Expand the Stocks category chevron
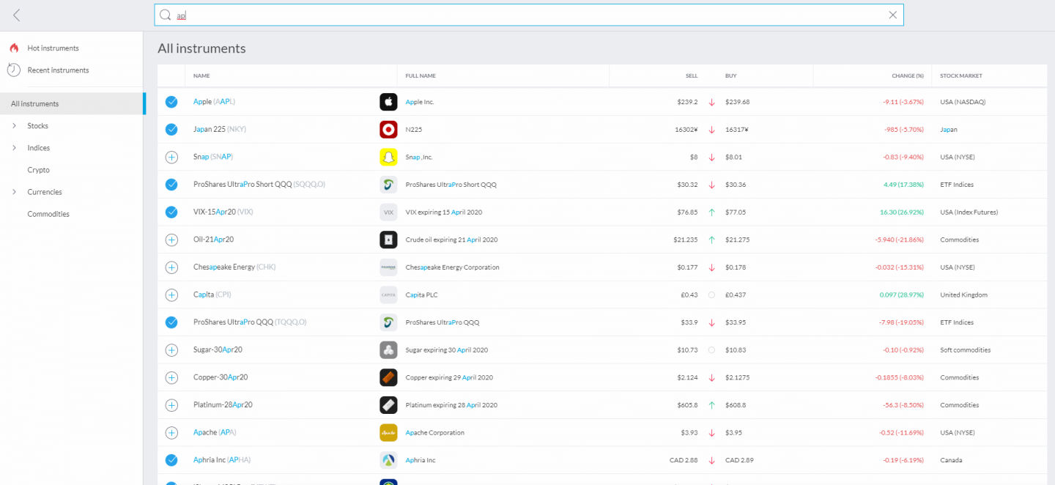Image resolution: width=1055 pixels, height=485 pixels. pyautogui.click(x=14, y=126)
